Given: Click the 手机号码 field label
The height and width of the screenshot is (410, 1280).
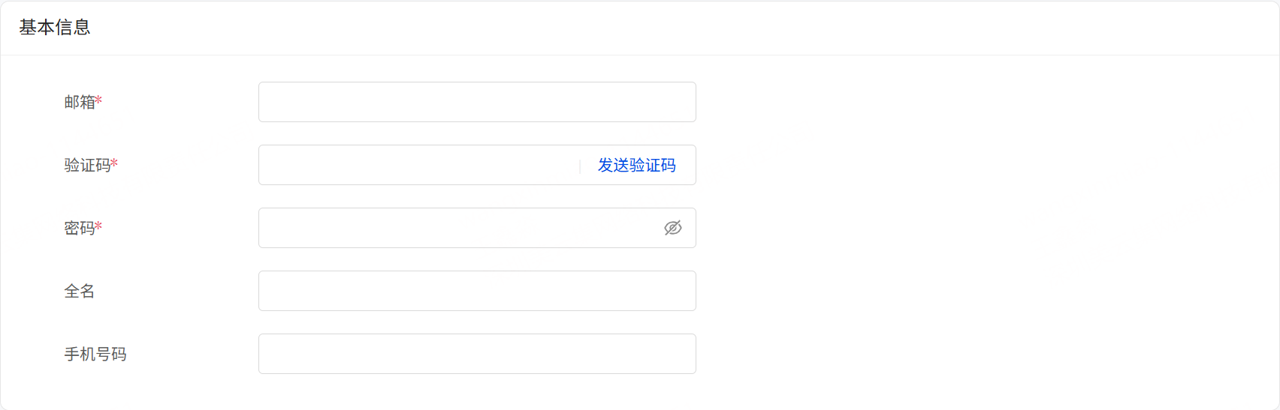Looking at the screenshot, I should pyautogui.click(x=95, y=354).
